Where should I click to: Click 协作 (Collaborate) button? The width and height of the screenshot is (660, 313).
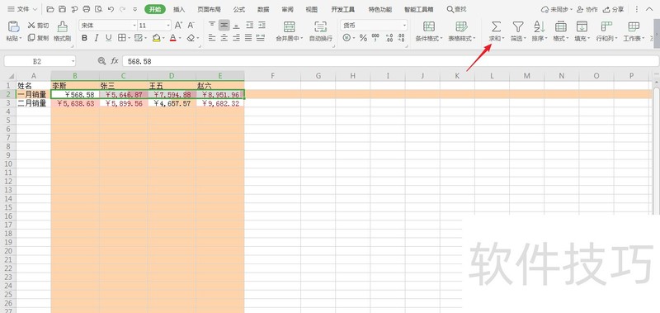pyautogui.click(x=587, y=9)
